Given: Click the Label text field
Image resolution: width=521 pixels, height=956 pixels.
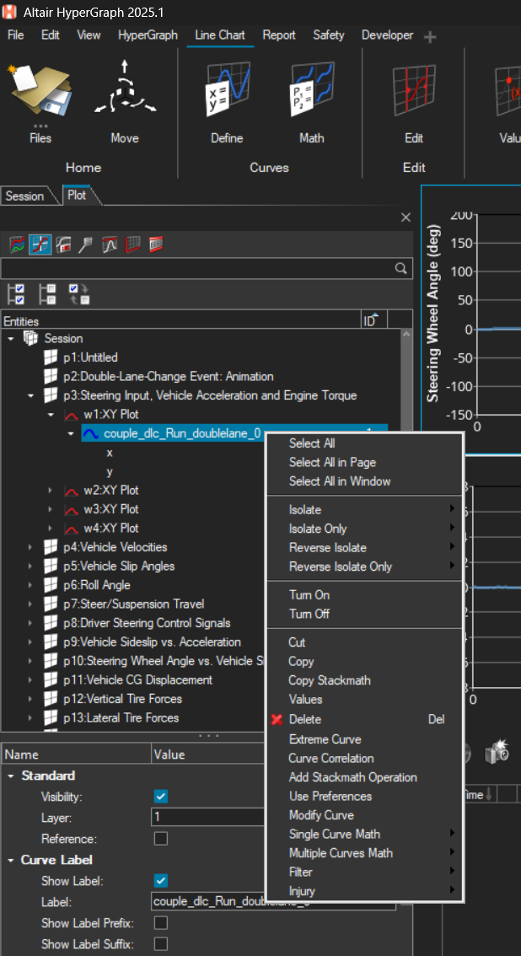Looking at the screenshot, I should pyautogui.click(x=273, y=902).
